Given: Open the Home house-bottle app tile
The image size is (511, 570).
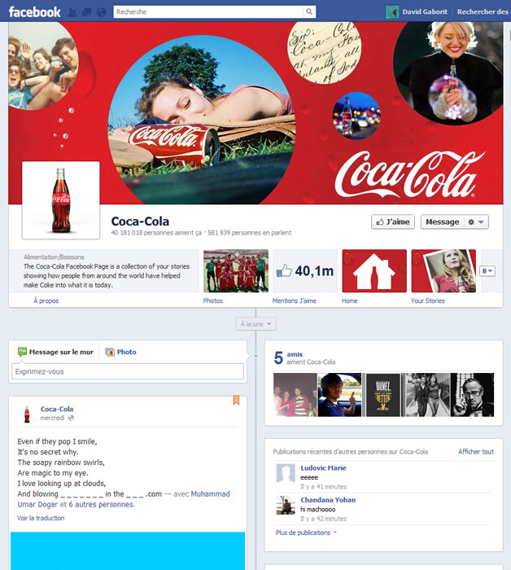Looking at the screenshot, I should pos(374,271).
